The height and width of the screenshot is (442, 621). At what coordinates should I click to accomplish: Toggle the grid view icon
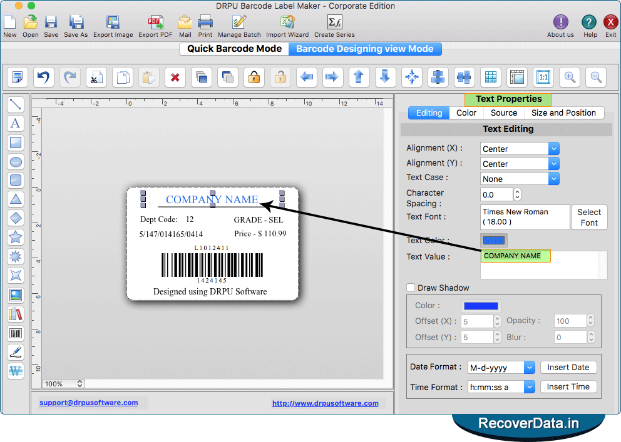491,77
